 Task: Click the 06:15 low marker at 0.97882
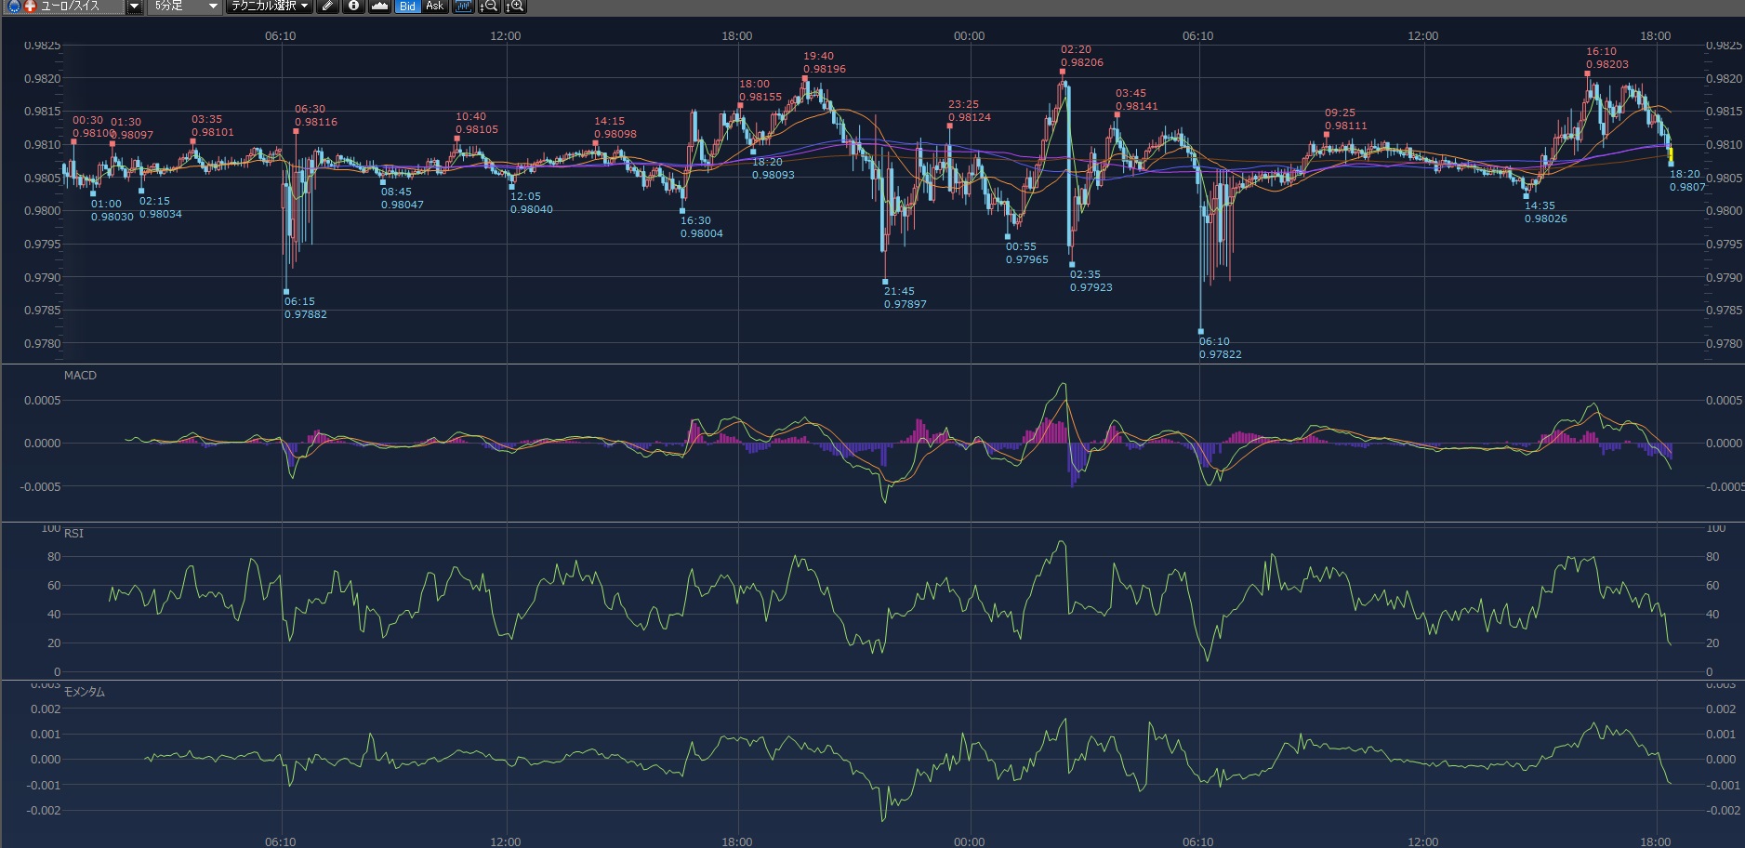point(286,292)
